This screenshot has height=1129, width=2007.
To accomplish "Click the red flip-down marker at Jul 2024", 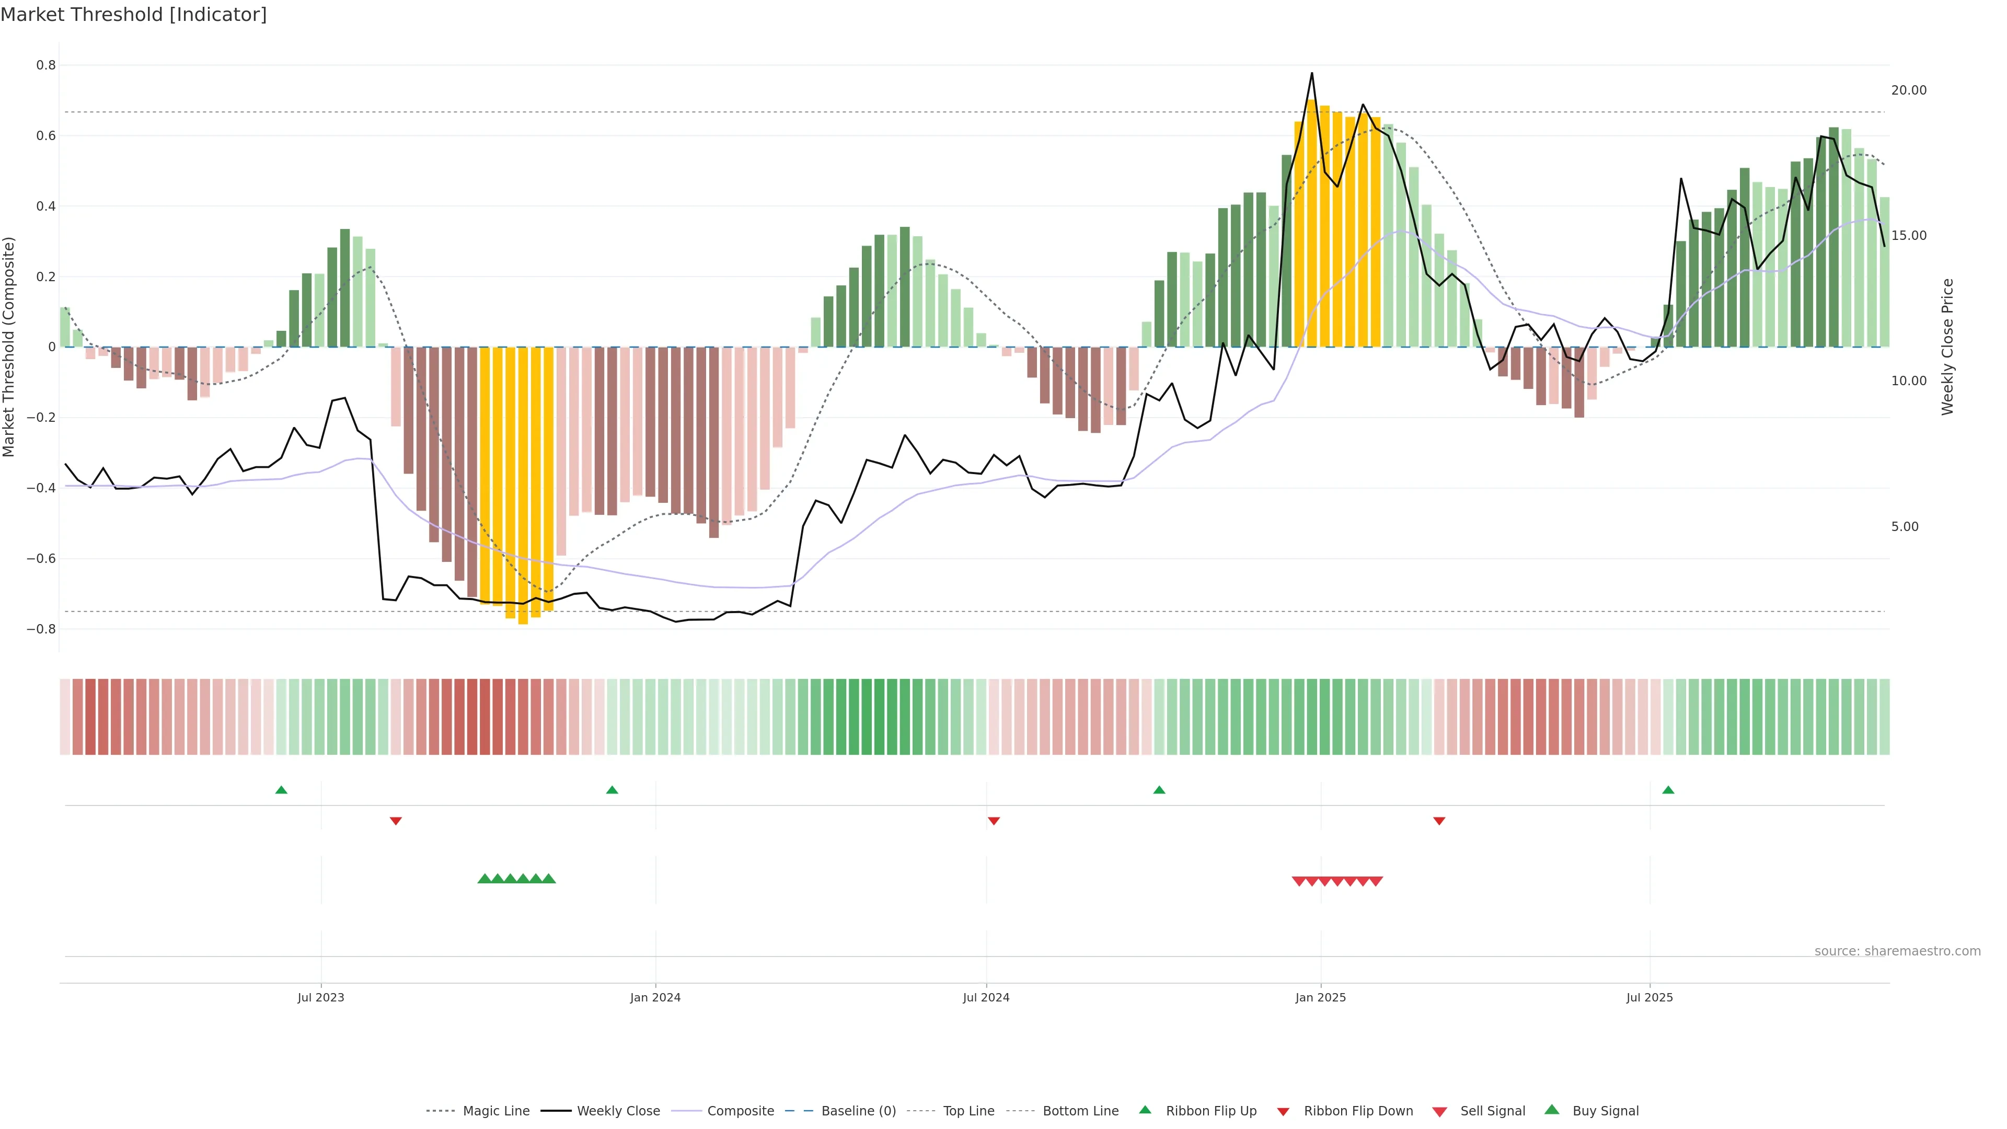I will click(994, 821).
